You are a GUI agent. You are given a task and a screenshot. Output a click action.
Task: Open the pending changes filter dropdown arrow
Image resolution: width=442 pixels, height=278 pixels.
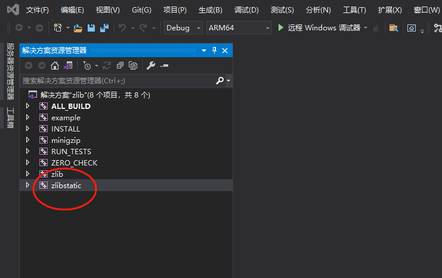click(x=97, y=66)
